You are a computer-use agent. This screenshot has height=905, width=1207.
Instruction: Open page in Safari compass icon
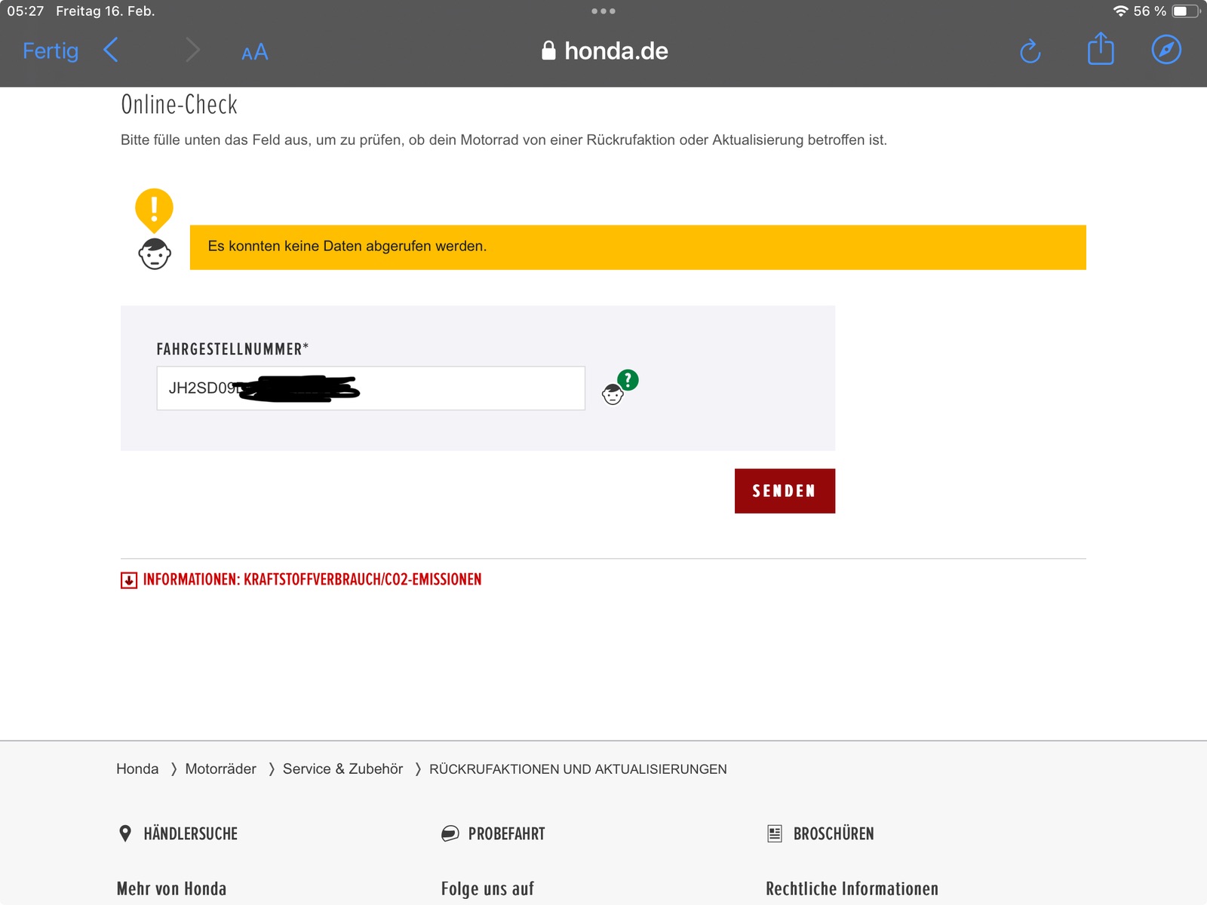[x=1166, y=51]
